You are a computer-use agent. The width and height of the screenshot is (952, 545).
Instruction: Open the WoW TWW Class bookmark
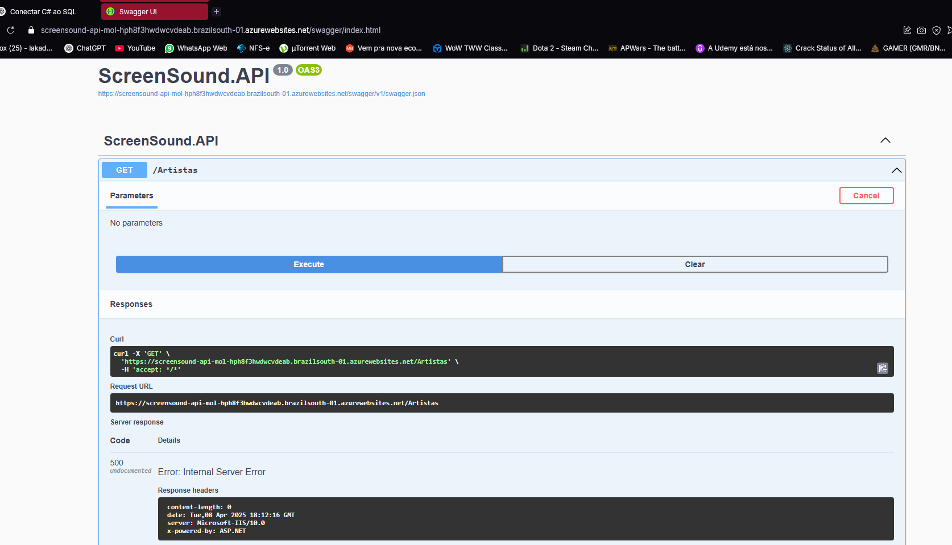pyautogui.click(x=470, y=48)
